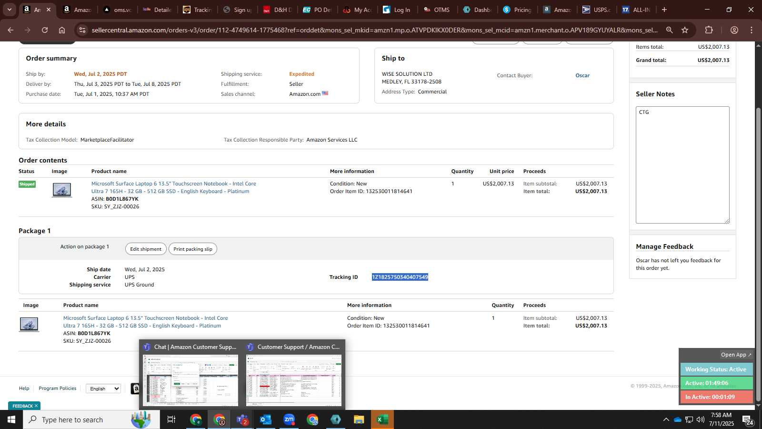
Task: Go back with the browser back arrow
Action: [x=10, y=30]
